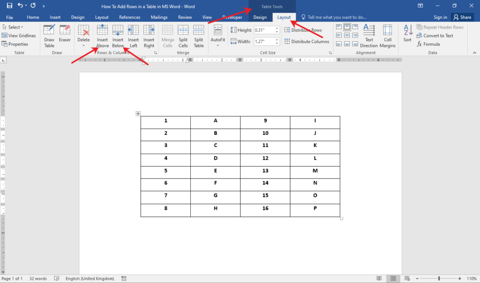The width and height of the screenshot is (480, 283).
Task: Open the Rows & Columns dialog launcher
Action: [155, 53]
